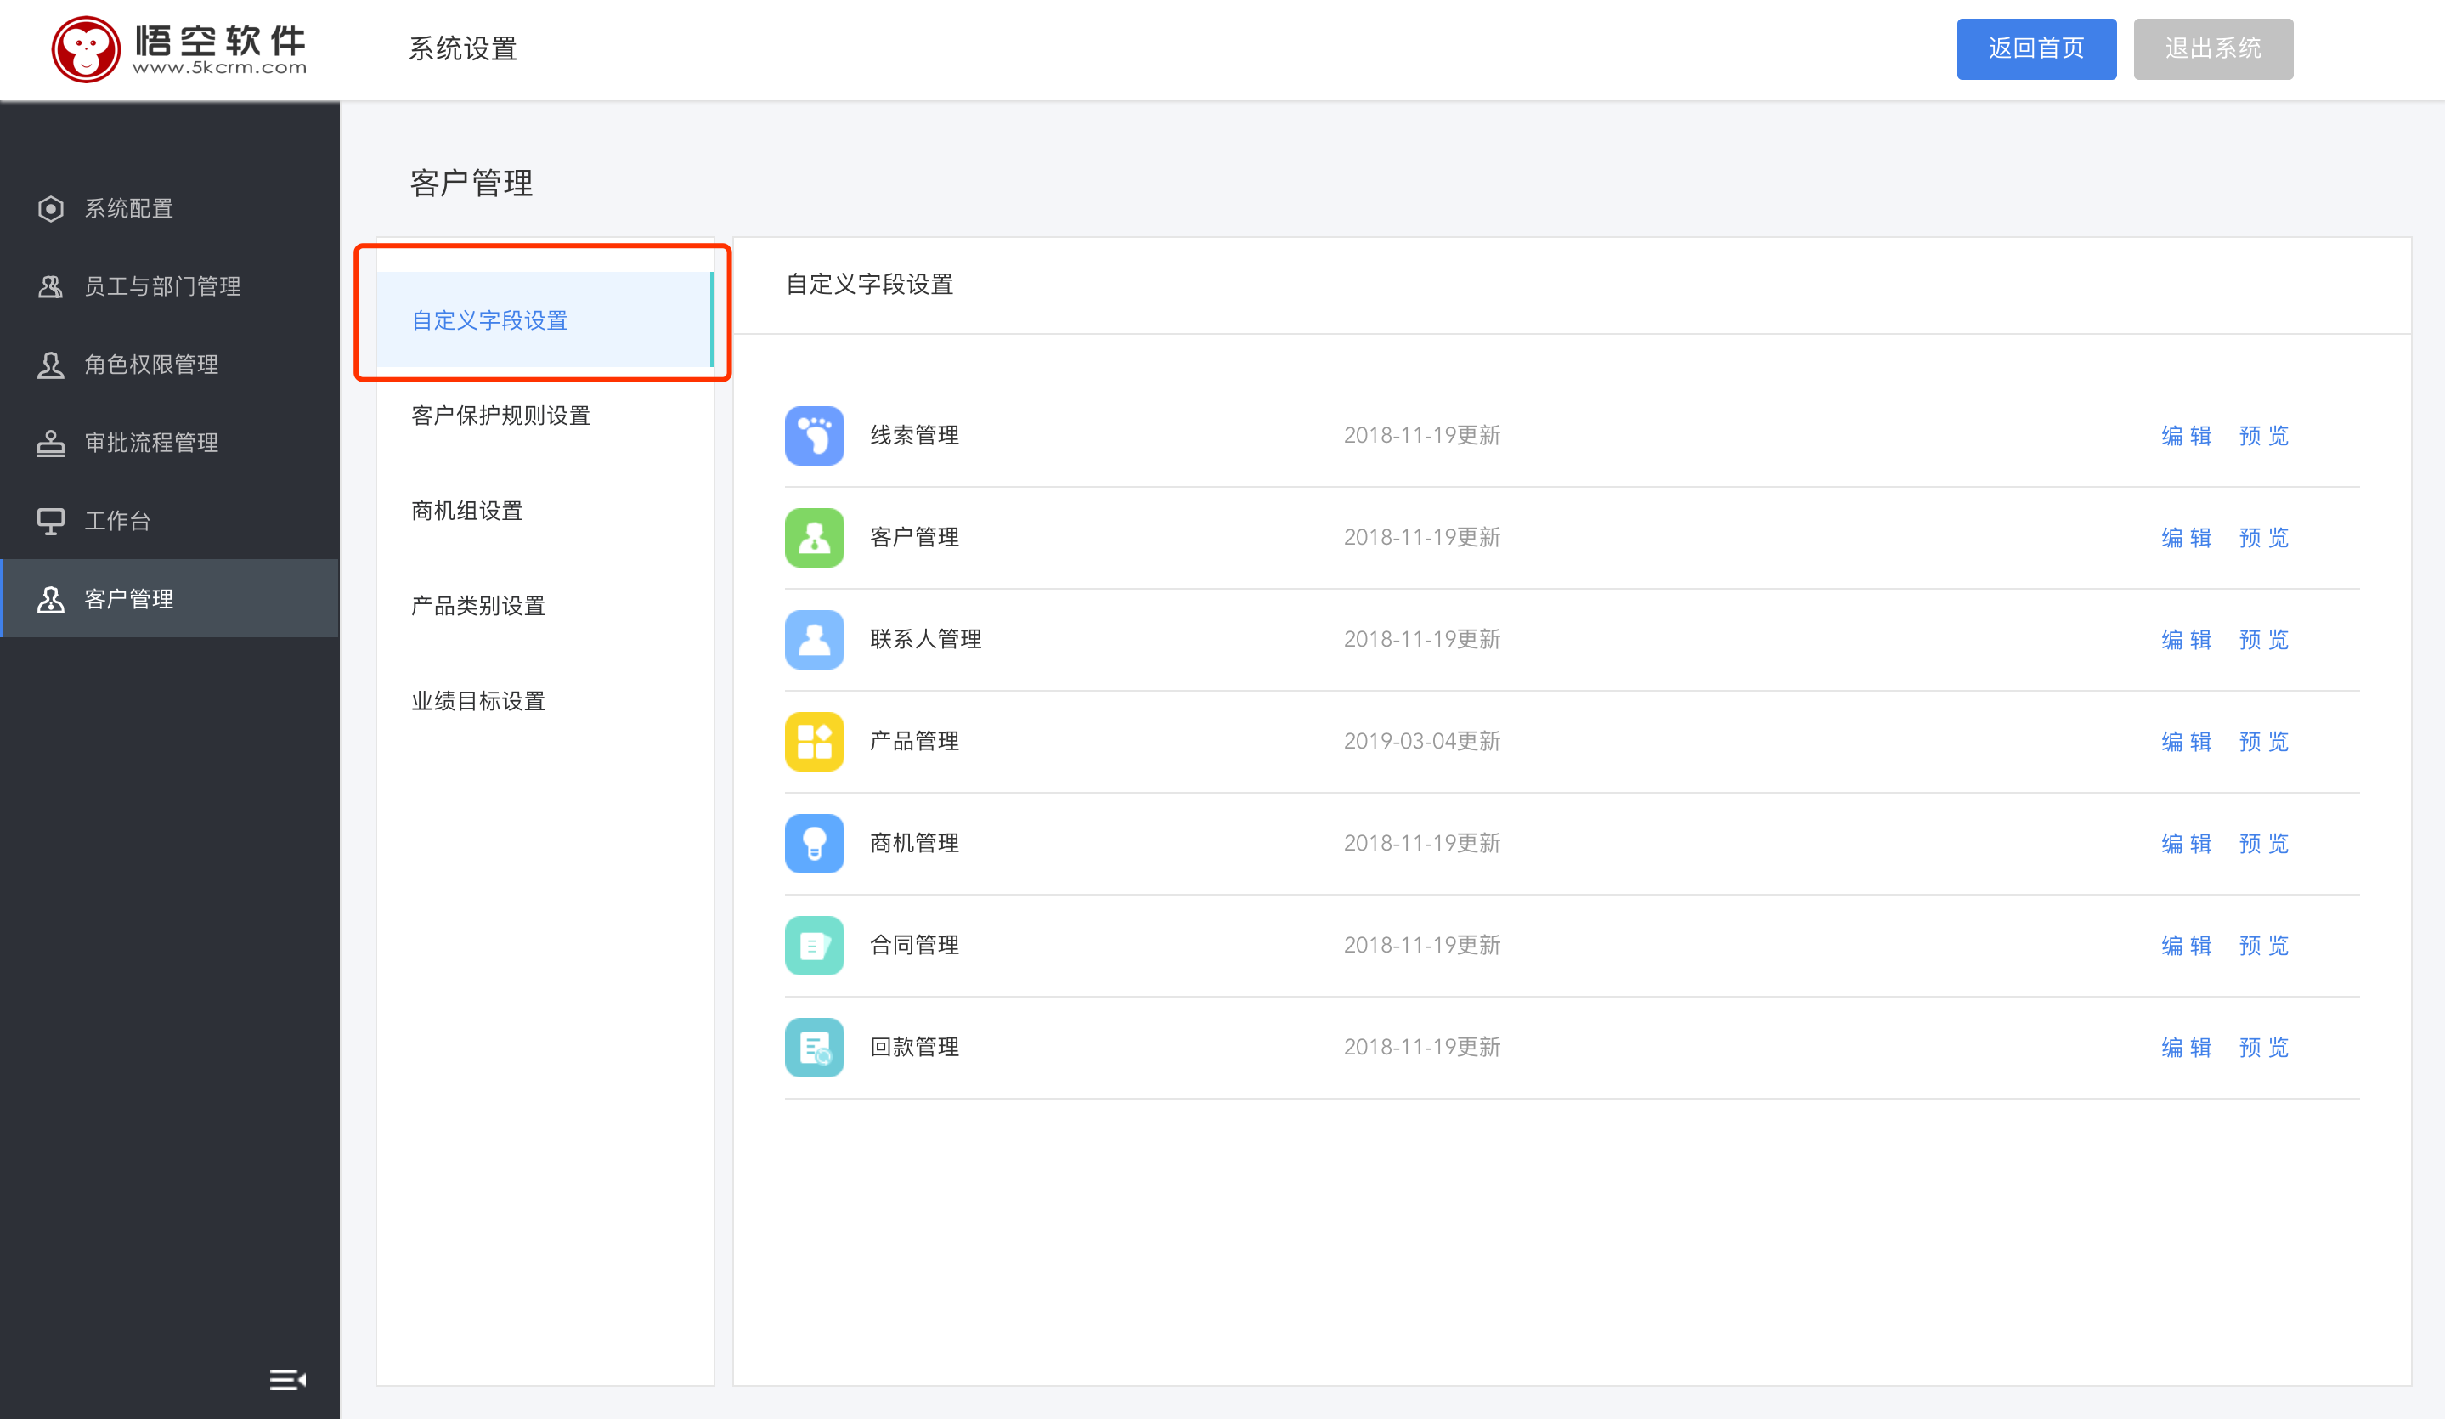Screen dimensions: 2445x1419
Task: Click the 返回首页 button
Action: [x=2036, y=48]
